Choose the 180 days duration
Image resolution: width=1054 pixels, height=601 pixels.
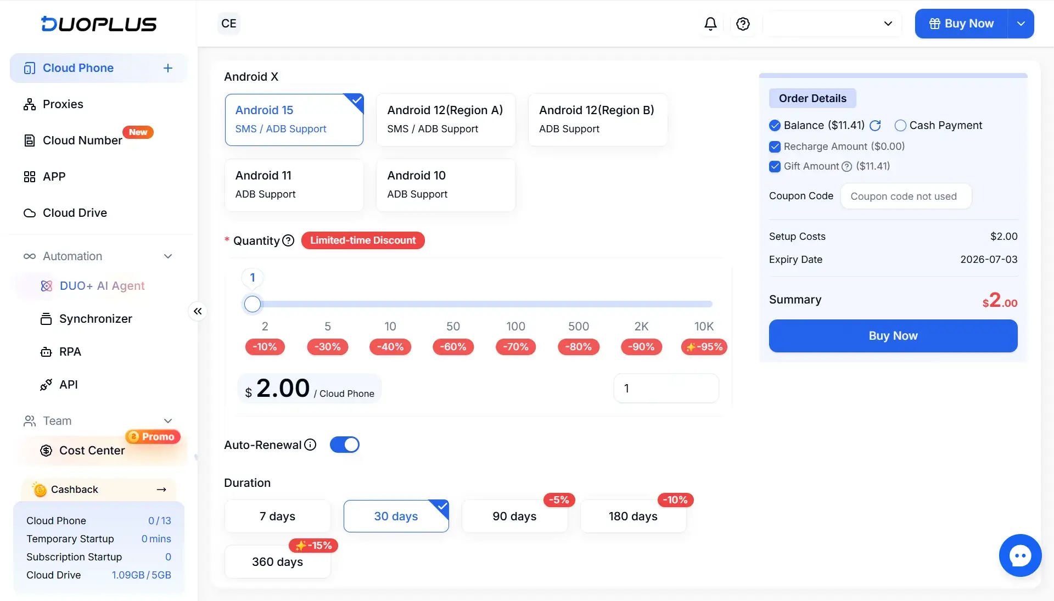click(x=633, y=516)
